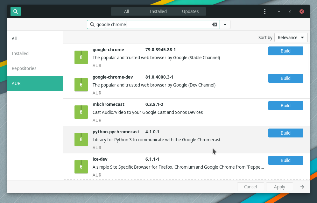Toggle the search button in header bar
The width and height of the screenshot is (317, 203).
coord(16,11)
